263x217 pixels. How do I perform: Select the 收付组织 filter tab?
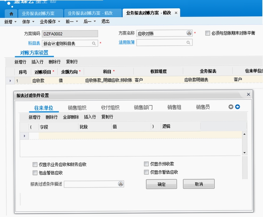point(110,107)
